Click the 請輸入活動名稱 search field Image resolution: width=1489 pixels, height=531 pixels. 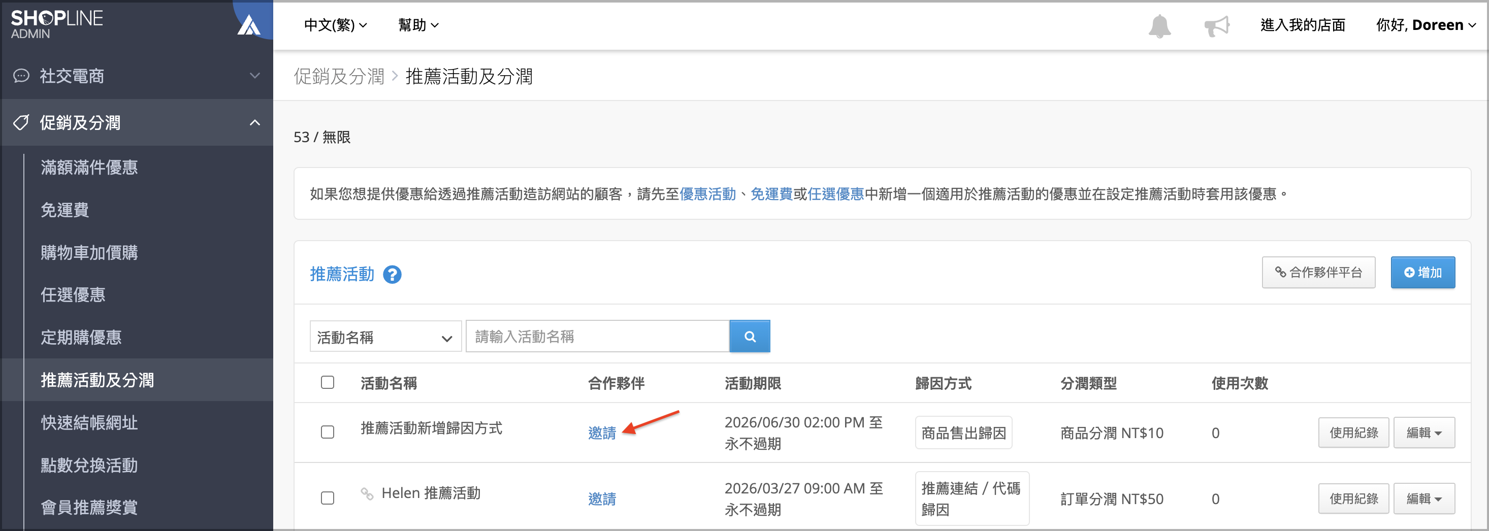click(x=598, y=336)
